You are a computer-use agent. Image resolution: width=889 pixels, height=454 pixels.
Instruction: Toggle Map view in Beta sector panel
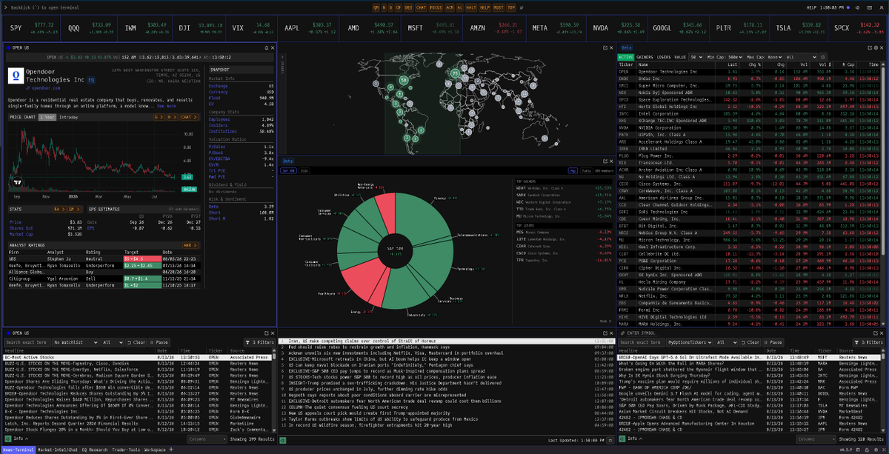(x=573, y=170)
